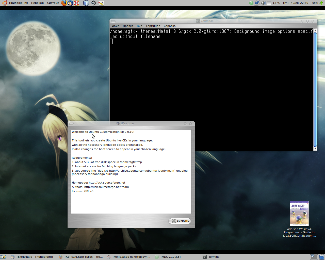Click the date and time clock applet
Image resolution: width=325 pixels, height=260 pixels.
296,3
